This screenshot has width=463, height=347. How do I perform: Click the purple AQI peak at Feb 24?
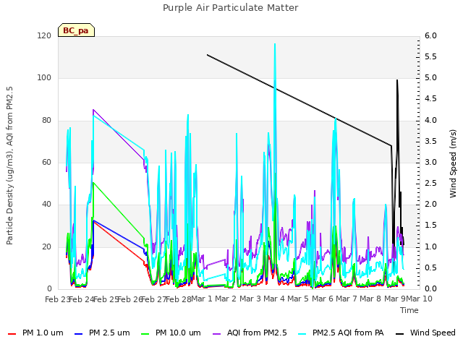pyautogui.click(x=93, y=110)
